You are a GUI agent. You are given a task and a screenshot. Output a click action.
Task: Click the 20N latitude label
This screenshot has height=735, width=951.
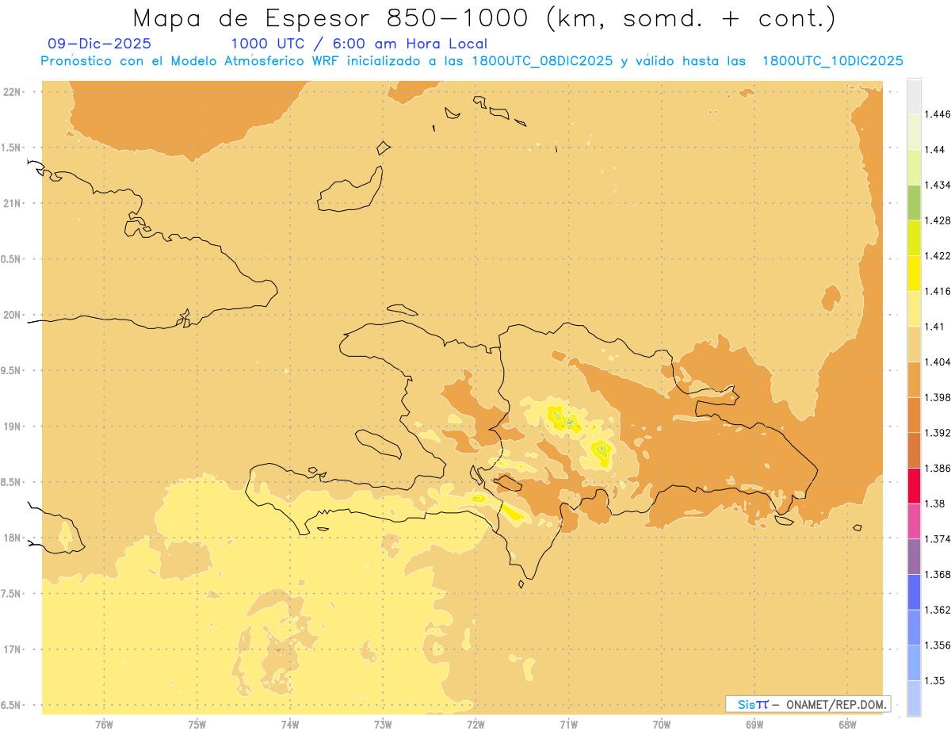pyautogui.click(x=13, y=315)
